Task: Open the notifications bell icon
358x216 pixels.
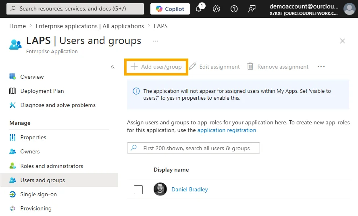Action: tap(199, 9)
